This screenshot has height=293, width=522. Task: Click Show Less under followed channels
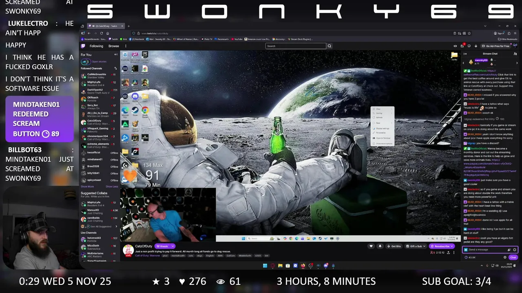(112, 186)
